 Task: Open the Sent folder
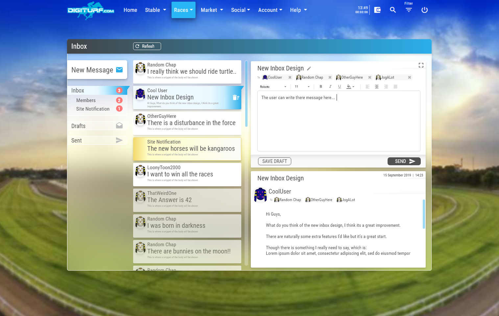pyautogui.click(x=97, y=140)
